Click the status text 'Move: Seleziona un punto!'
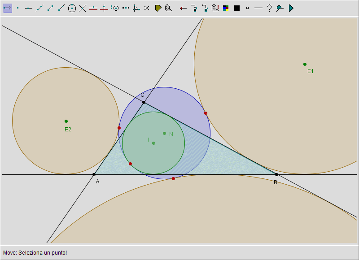Viewport: 359px width, 260px height. 35,253
